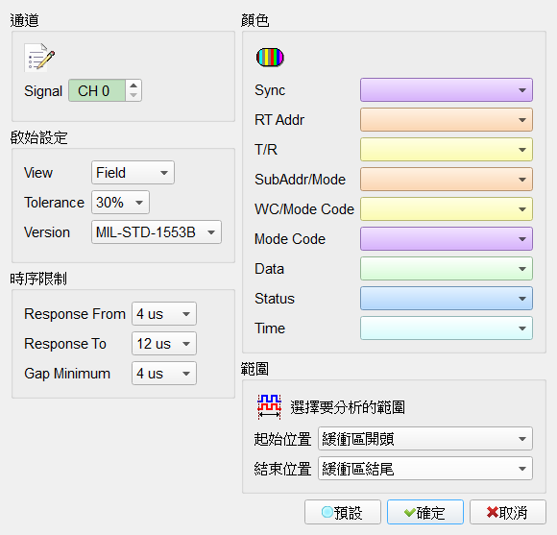The image size is (557, 535).
Task: Click the channel notepad pencil icon
Action: 39,58
